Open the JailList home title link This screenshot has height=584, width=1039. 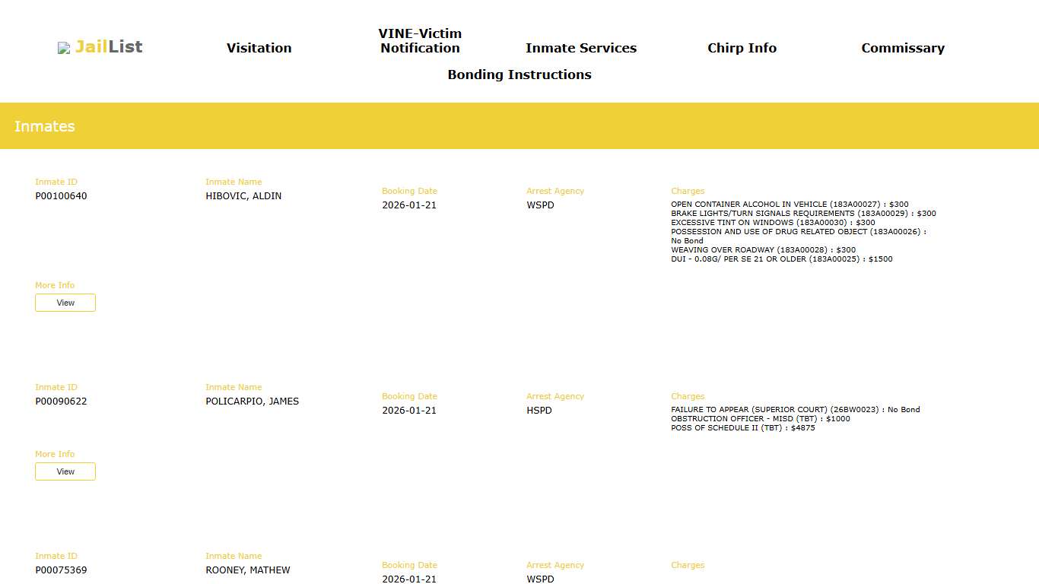[x=109, y=47]
